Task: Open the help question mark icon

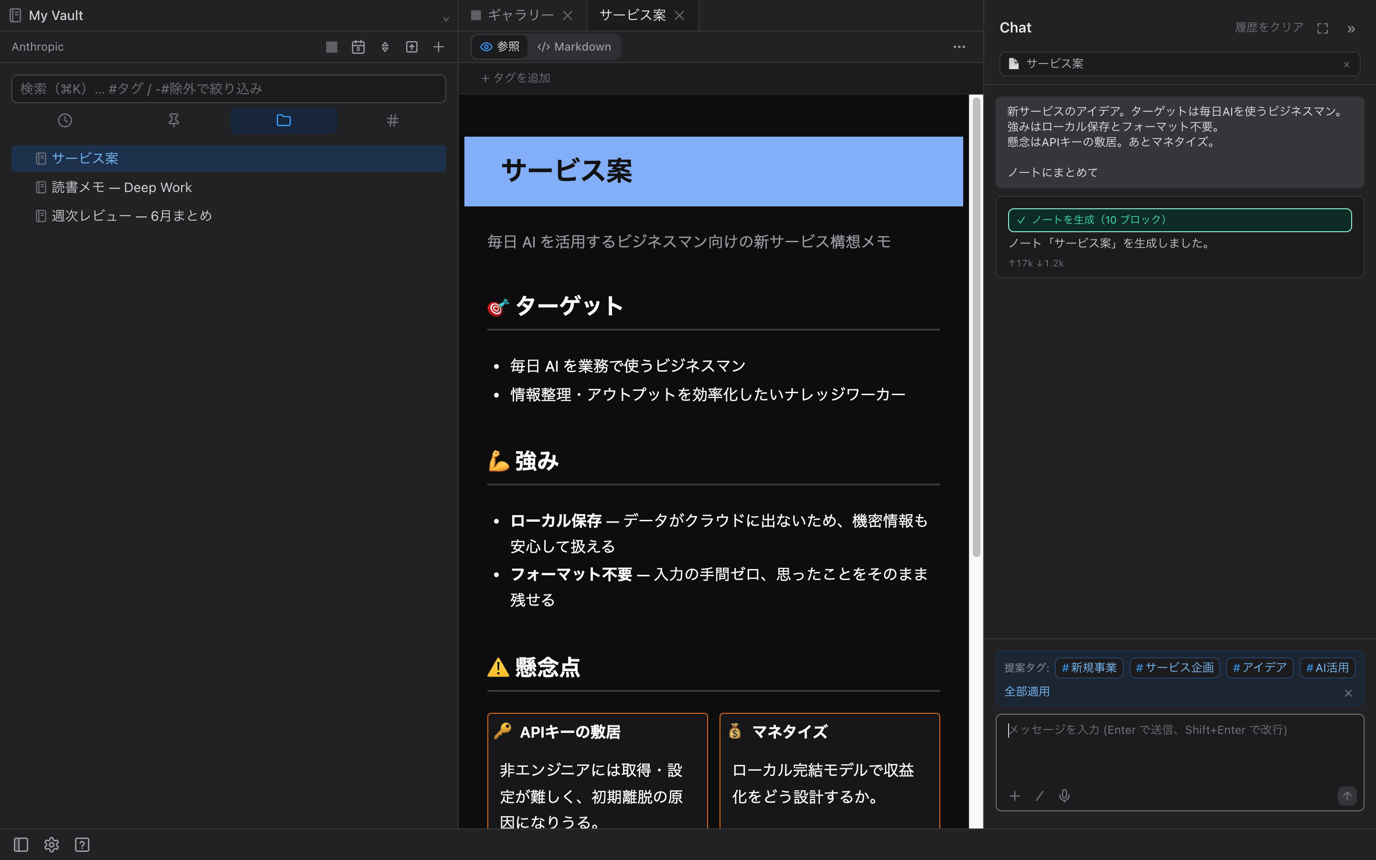Action: pyautogui.click(x=83, y=845)
